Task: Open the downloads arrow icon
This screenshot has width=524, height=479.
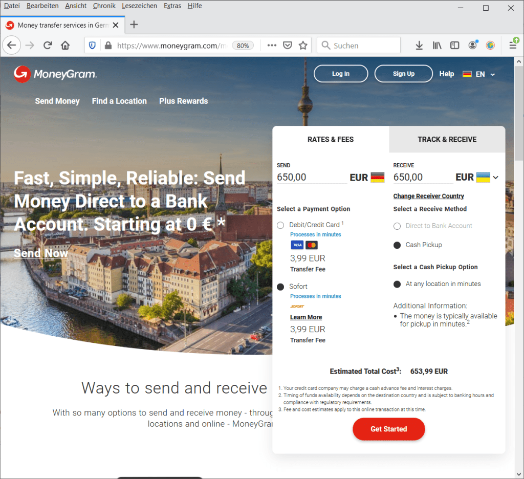Action: click(419, 46)
